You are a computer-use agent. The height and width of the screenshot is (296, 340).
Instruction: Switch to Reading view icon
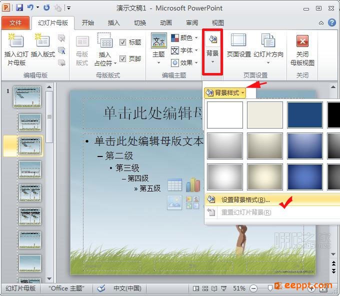214,288
